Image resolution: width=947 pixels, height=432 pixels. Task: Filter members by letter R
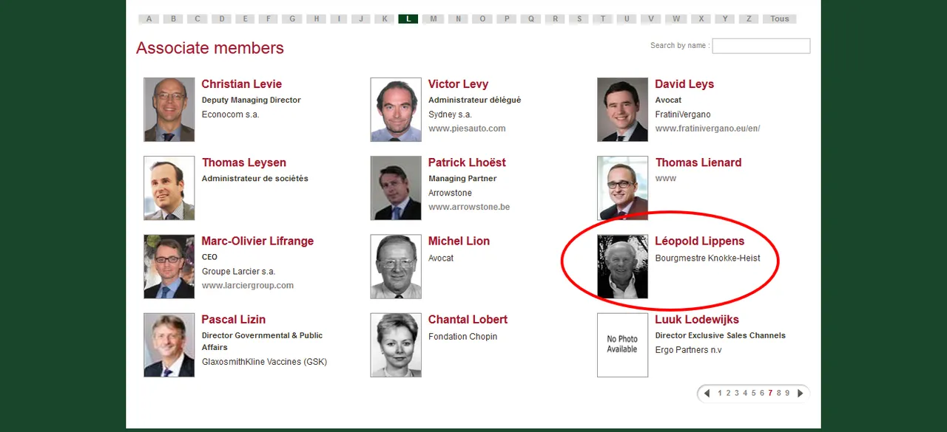click(555, 19)
